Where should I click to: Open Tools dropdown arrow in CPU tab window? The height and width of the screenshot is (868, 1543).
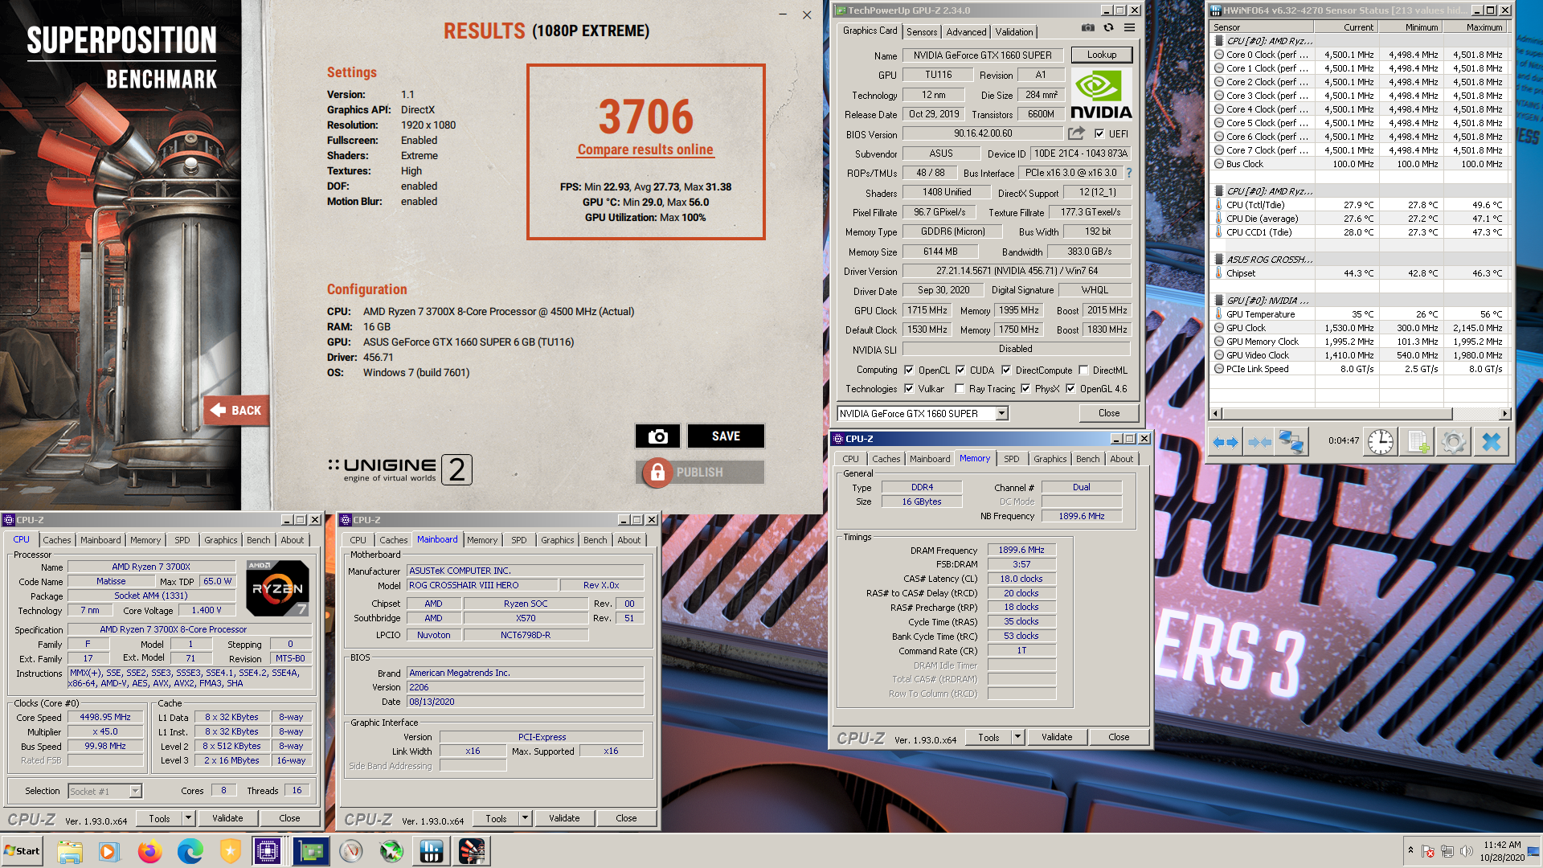coord(188,819)
